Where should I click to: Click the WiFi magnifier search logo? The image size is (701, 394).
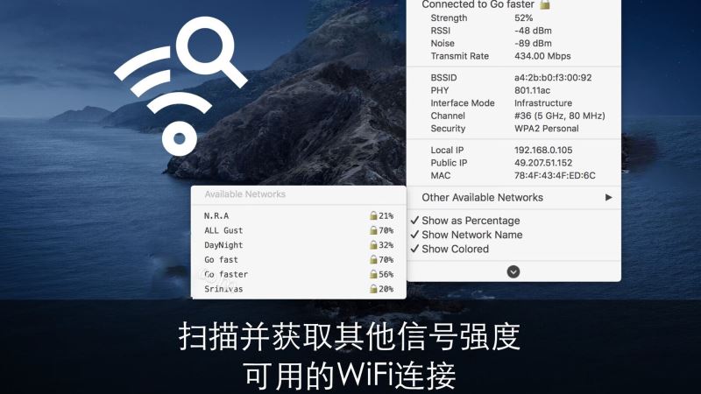coord(181,86)
